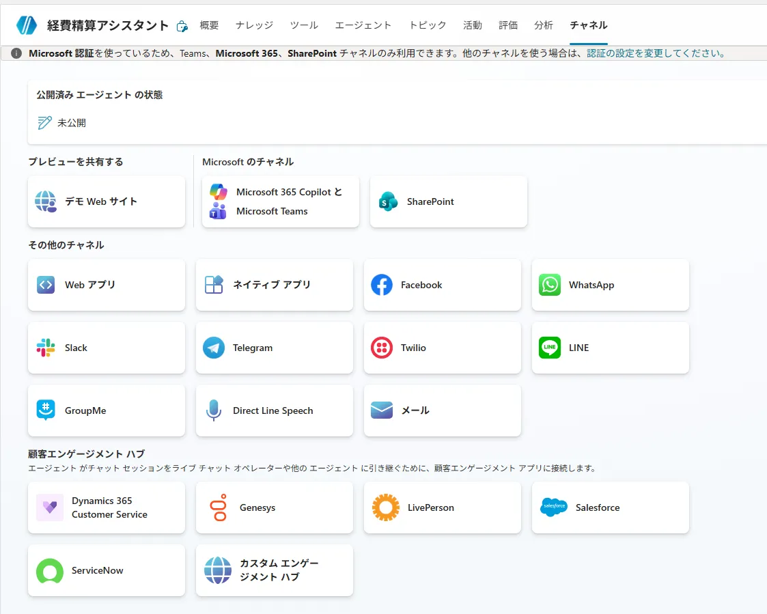Click the 未公開 status text
Screen dimensions: 767x614
pos(72,123)
